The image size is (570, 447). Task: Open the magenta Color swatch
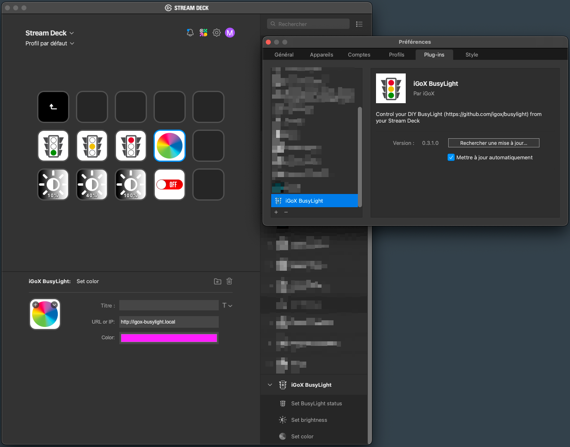coord(169,338)
